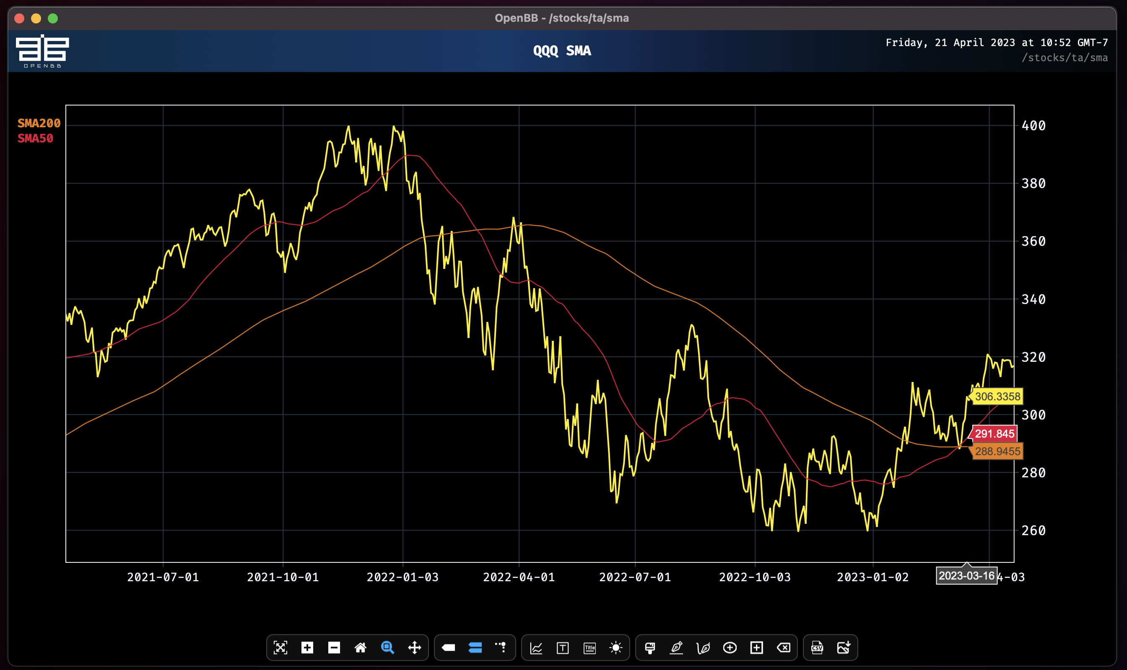The width and height of the screenshot is (1127, 670).
Task: Download data with the CSV icon
Action: pyautogui.click(x=817, y=648)
